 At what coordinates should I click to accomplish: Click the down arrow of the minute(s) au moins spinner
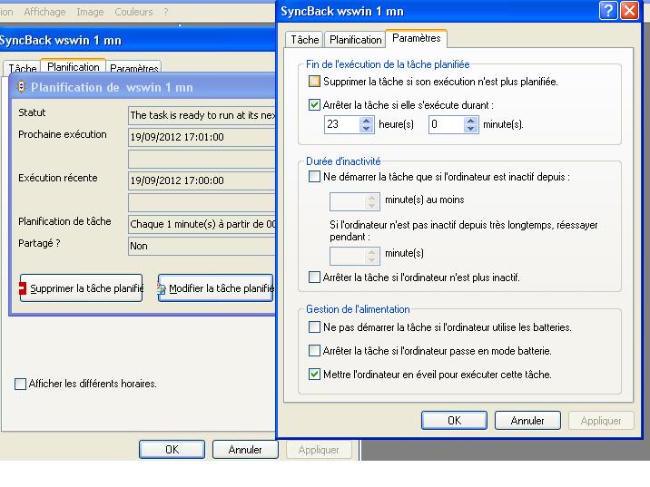pos(372,206)
